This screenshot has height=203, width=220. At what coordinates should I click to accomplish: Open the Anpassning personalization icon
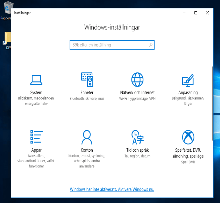tap(188, 80)
